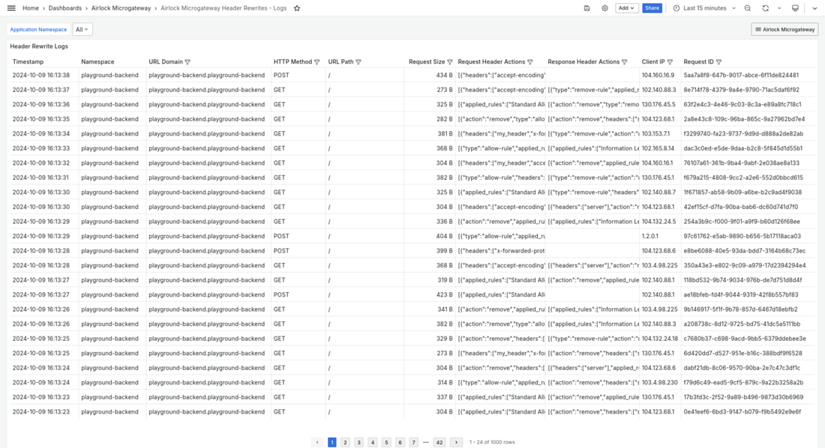
Task: Navigate to next page arrow
Action: coord(456,443)
